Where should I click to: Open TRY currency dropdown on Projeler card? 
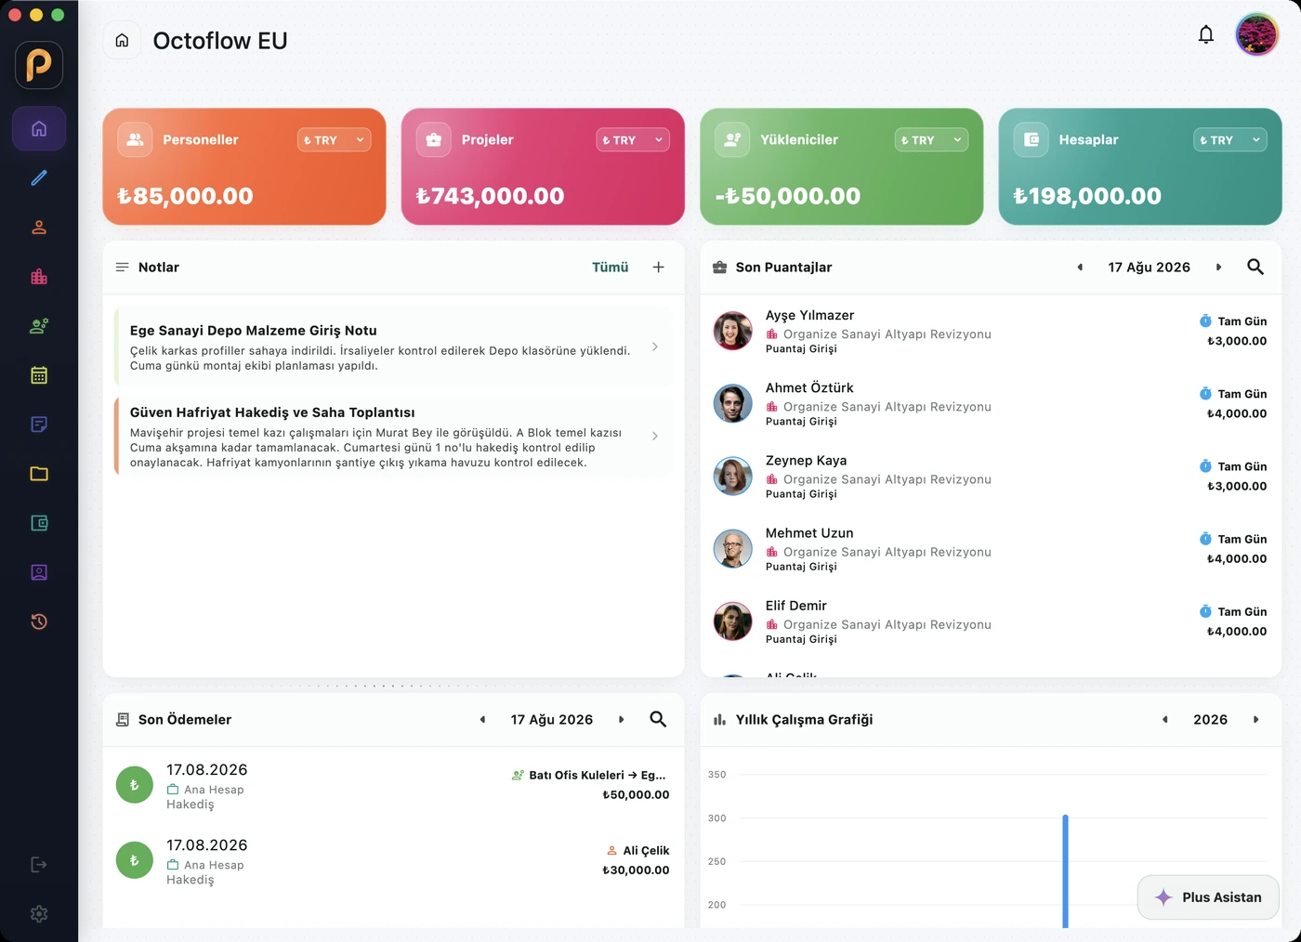633,139
